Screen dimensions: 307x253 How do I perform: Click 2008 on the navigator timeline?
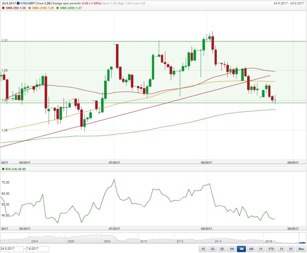click(107, 241)
